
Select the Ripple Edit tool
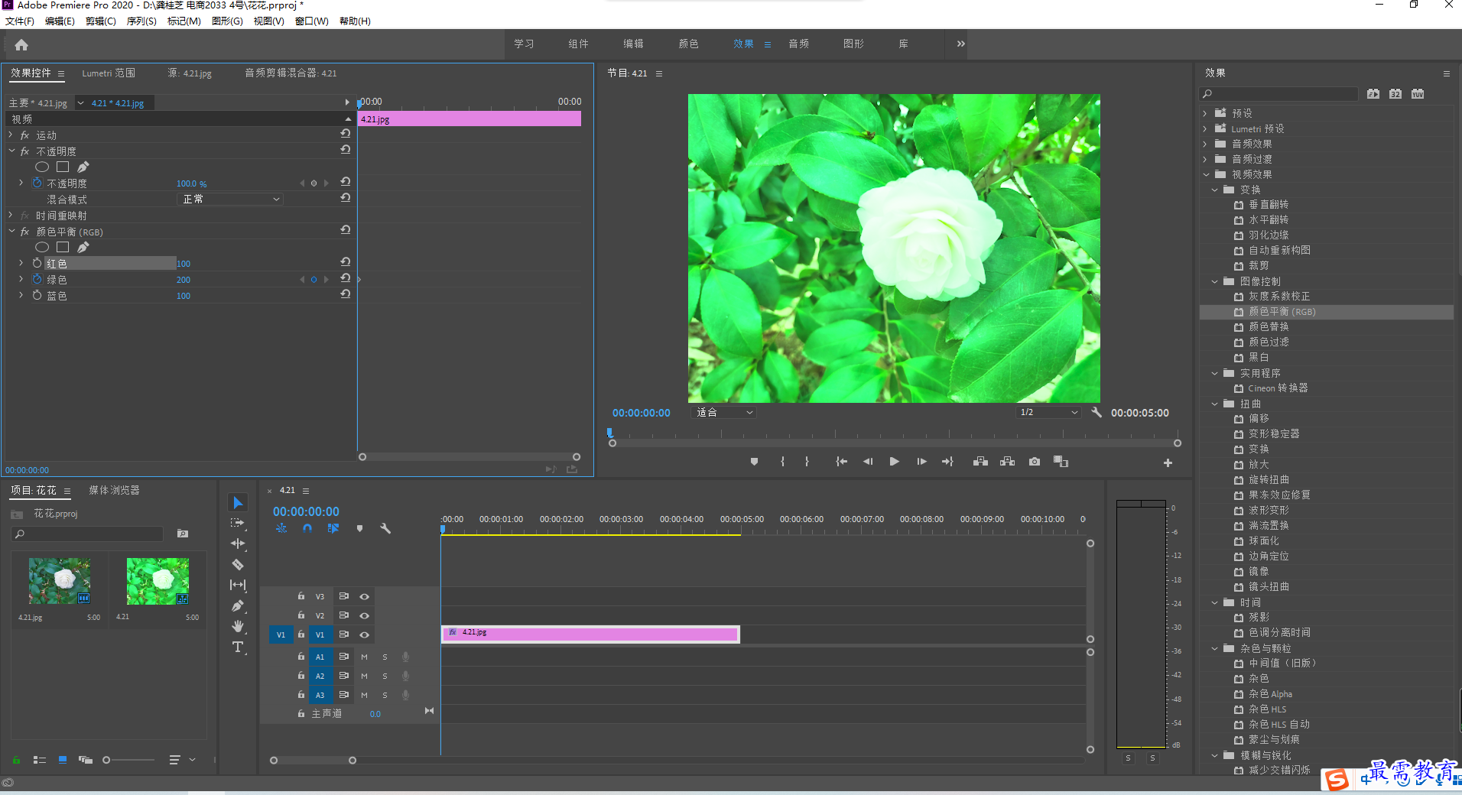click(238, 544)
